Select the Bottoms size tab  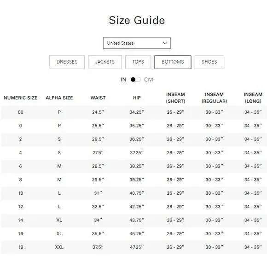pos(173,62)
